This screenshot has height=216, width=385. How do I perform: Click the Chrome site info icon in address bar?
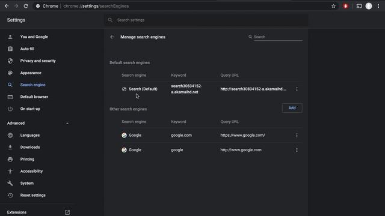(38, 6)
